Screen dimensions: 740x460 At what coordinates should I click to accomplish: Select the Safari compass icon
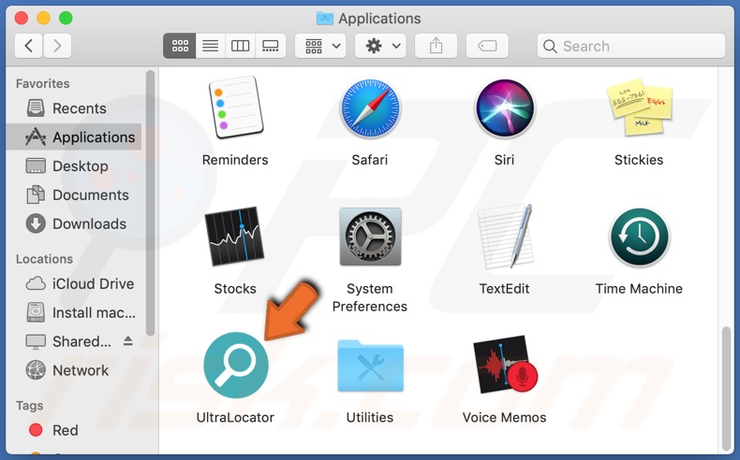pos(370,108)
